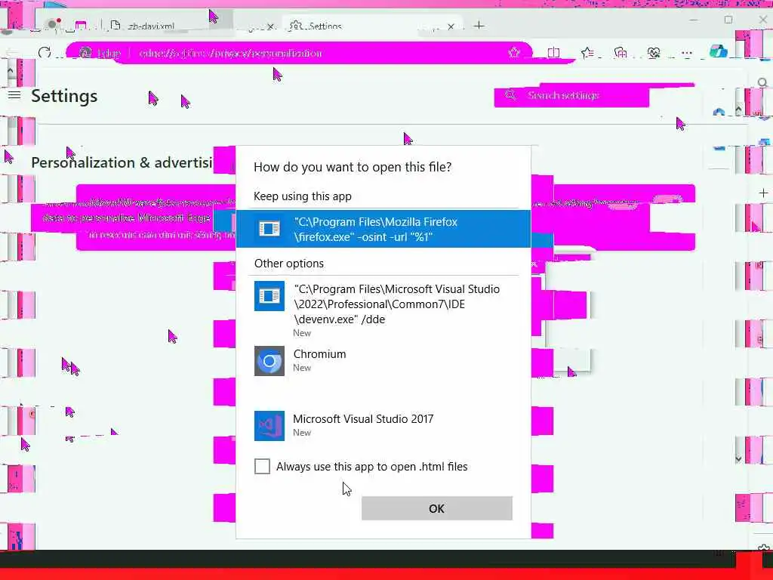Image resolution: width=773 pixels, height=580 pixels.
Task: Toggle the personalization switch in Settings card
Action: pyautogui.click(x=669, y=201)
